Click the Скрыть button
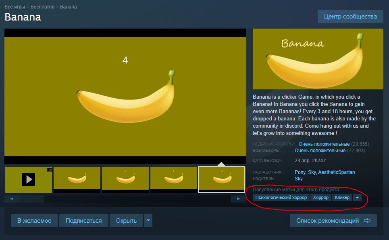 [126, 220]
